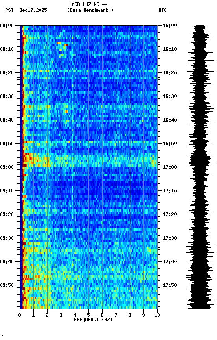Viewport: 217px width, 340px height.
Task: Click the 17:00 UTC time label
Action: tap(170, 167)
